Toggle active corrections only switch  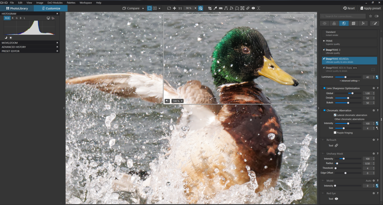pos(377,16)
